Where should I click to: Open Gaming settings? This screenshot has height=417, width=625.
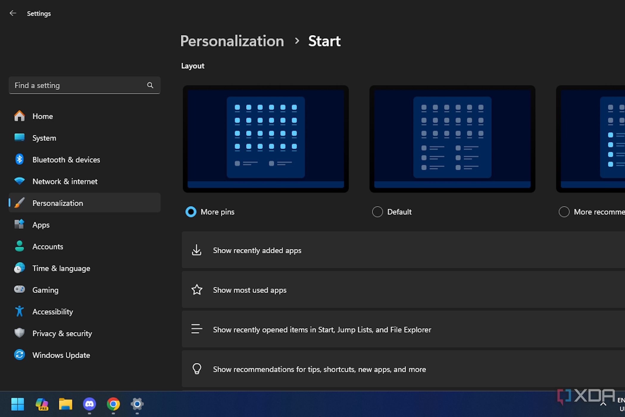click(x=85, y=290)
